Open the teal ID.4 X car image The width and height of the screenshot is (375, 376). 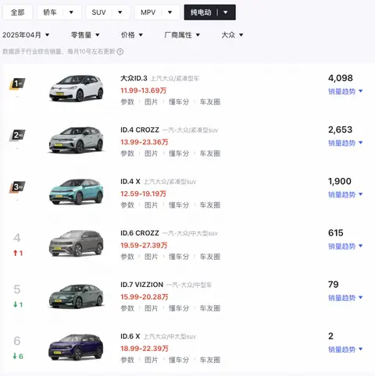(77, 192)
